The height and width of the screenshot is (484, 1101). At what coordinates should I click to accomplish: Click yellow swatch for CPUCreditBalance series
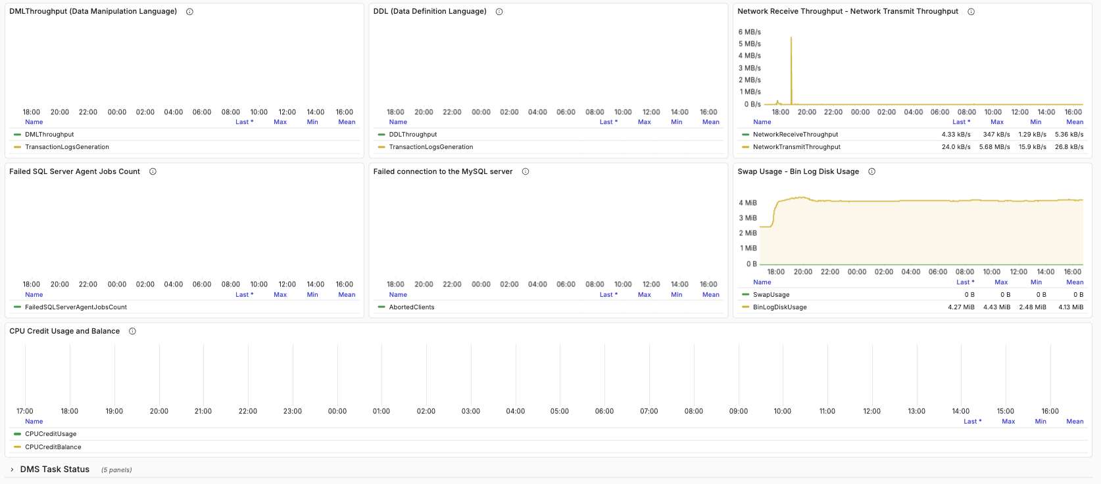(17, 447)
